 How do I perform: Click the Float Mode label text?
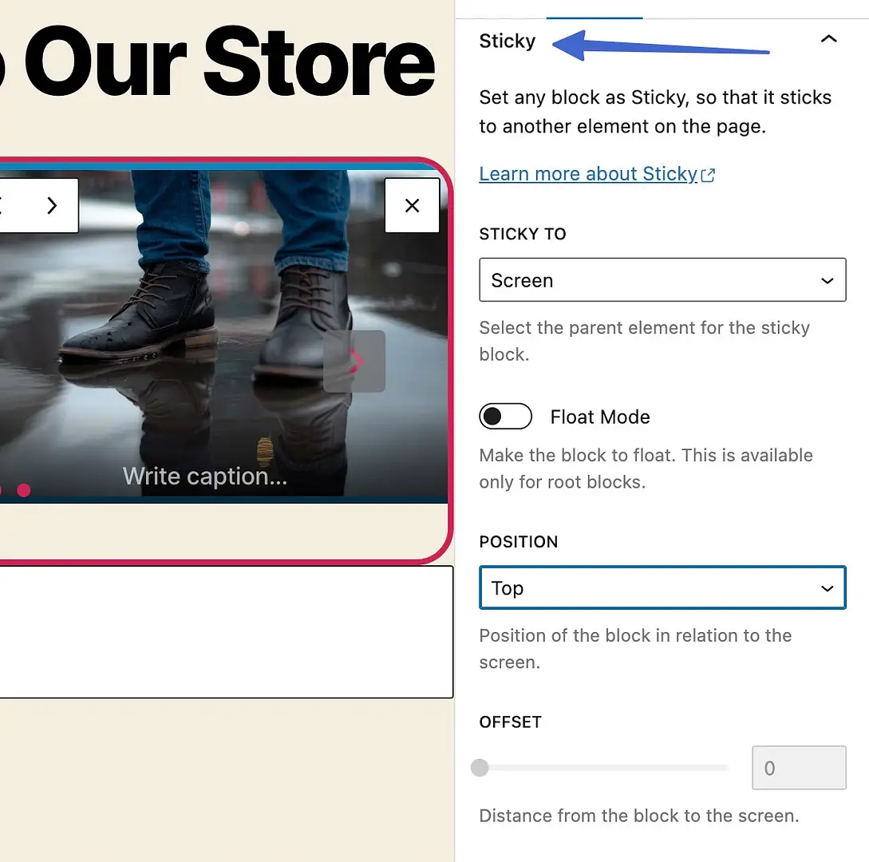click(600, 417)
